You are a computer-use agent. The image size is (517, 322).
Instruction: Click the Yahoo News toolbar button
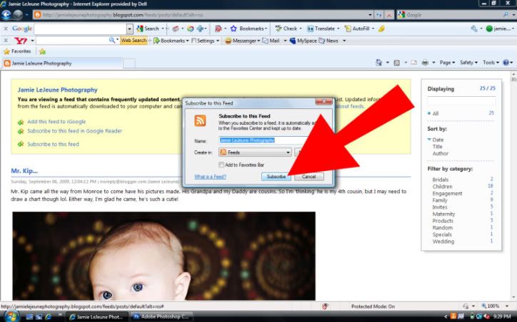[x=328, y=41]
